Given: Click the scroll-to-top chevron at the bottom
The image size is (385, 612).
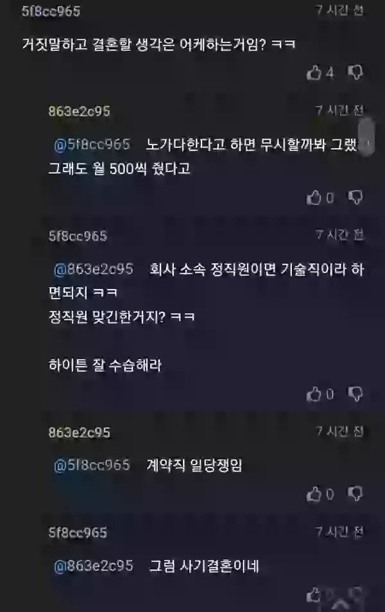Looking at the screenshot, I should tap(340, 604).
